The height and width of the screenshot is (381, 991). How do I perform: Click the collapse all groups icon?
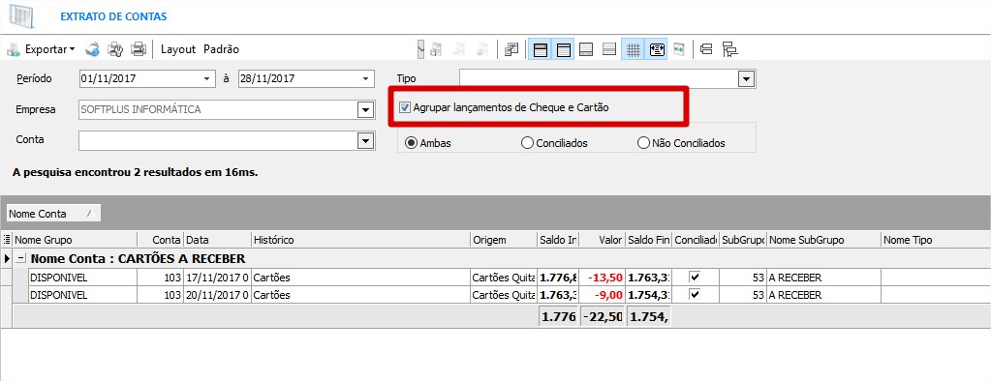[x=706, y=49]
